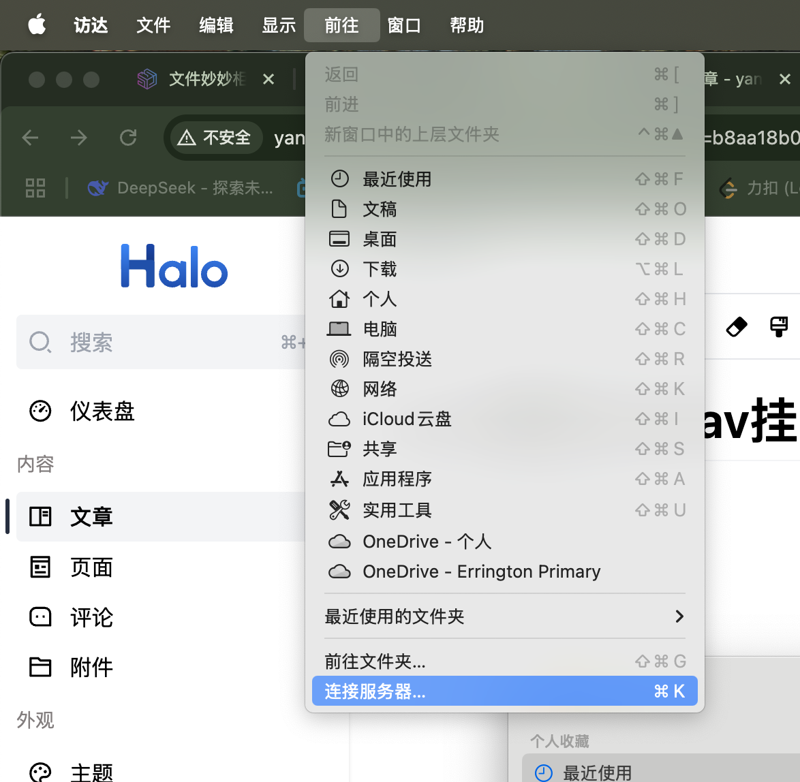Open iCloud Drive from the menu

click(407, 419)
